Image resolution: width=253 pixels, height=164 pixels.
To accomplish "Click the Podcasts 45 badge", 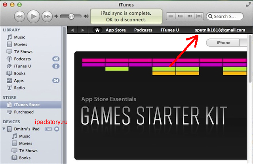I will pos(56,59).
